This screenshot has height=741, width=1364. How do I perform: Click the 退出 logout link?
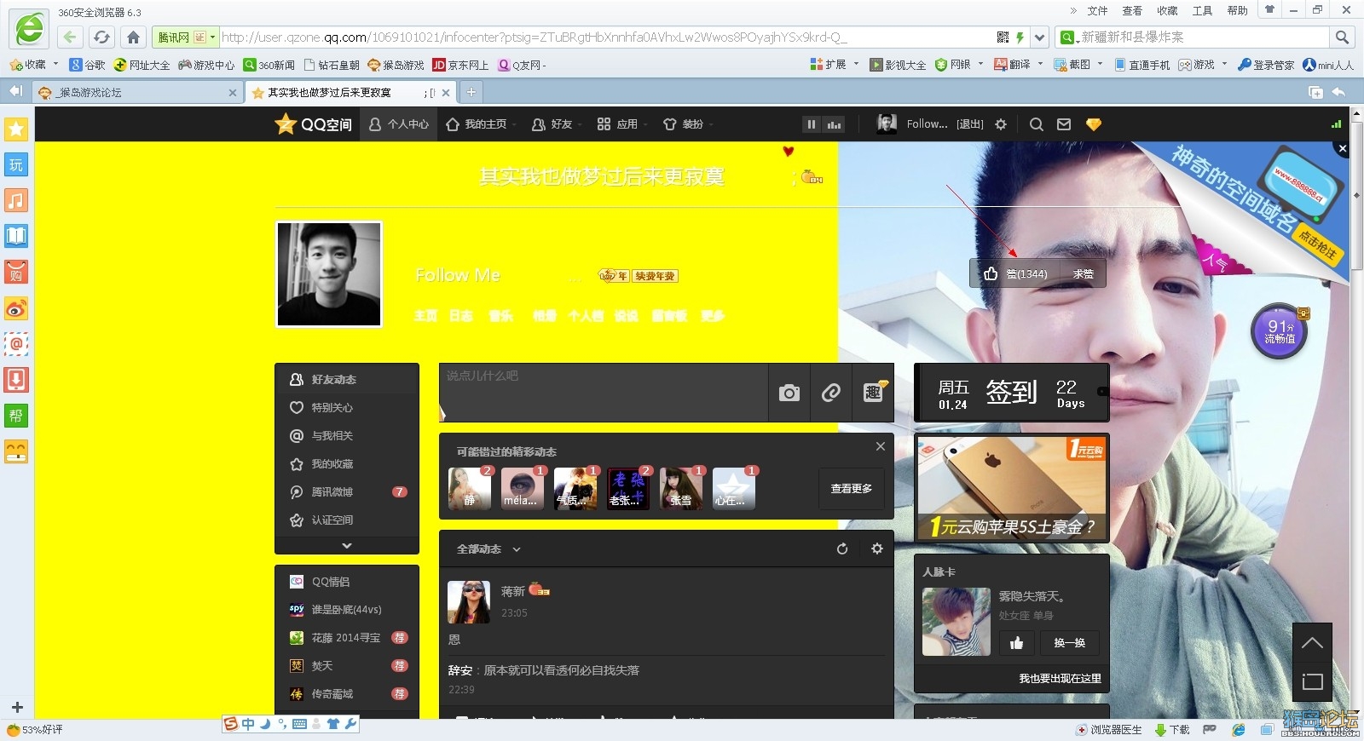click(970, 124)
